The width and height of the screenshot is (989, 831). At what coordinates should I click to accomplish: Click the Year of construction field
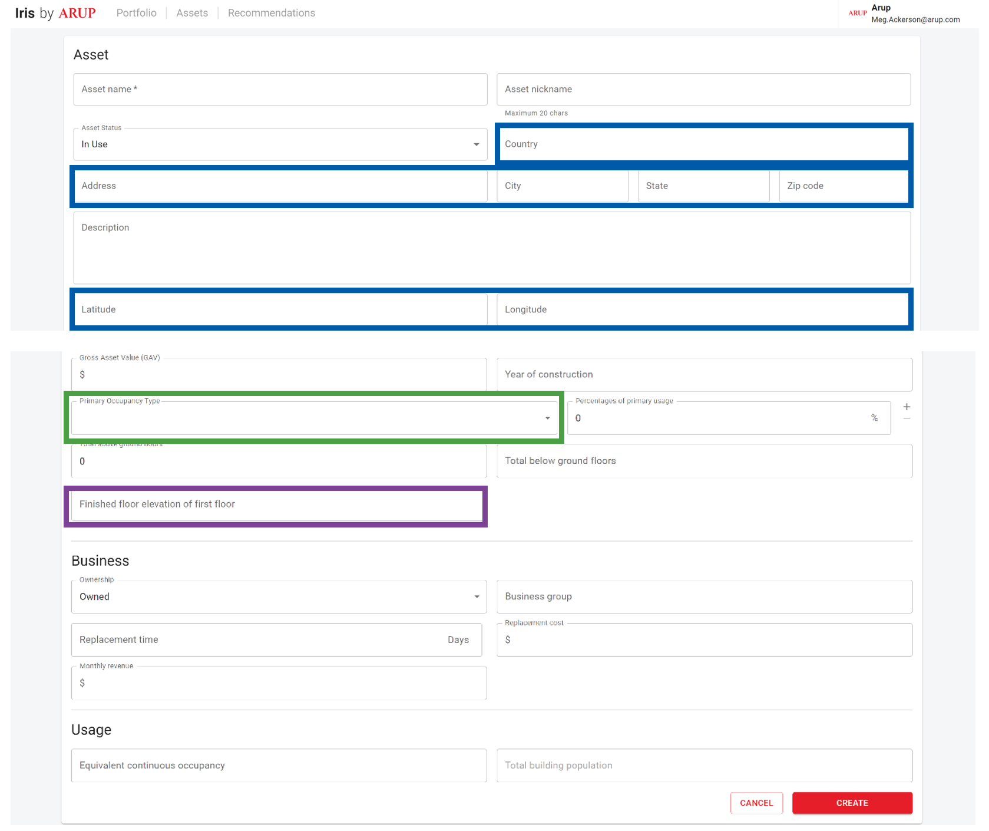coord(704,374)
